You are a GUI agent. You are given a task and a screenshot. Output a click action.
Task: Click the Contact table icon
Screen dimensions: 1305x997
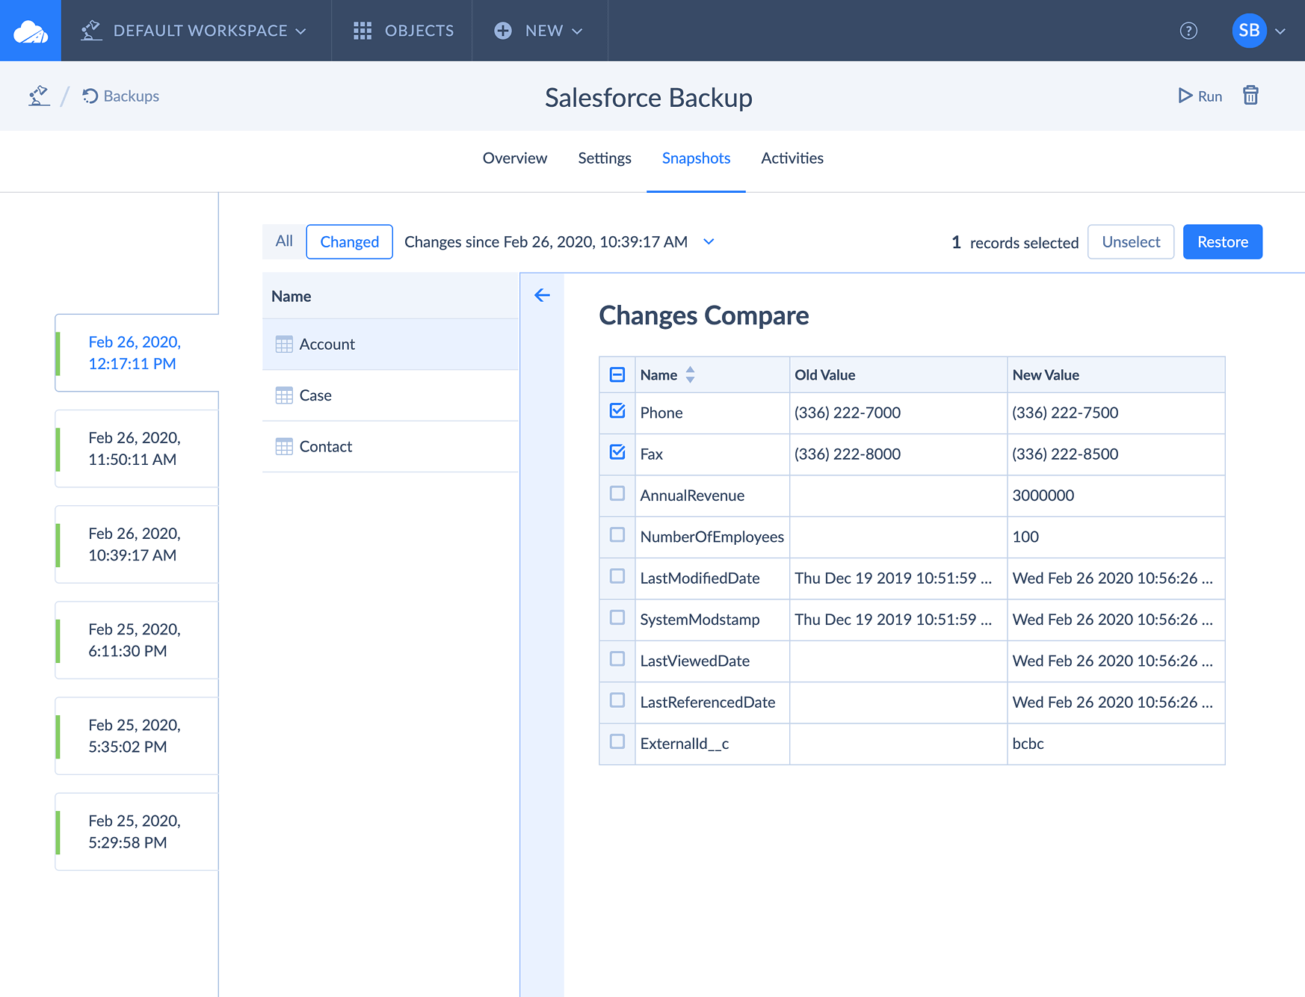coord(284,447)
